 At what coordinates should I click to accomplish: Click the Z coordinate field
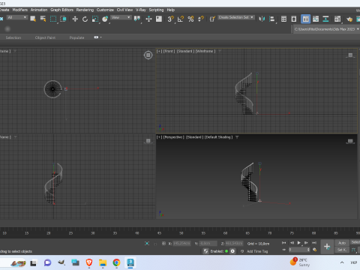pyautogui.click(x=234, y=243)
